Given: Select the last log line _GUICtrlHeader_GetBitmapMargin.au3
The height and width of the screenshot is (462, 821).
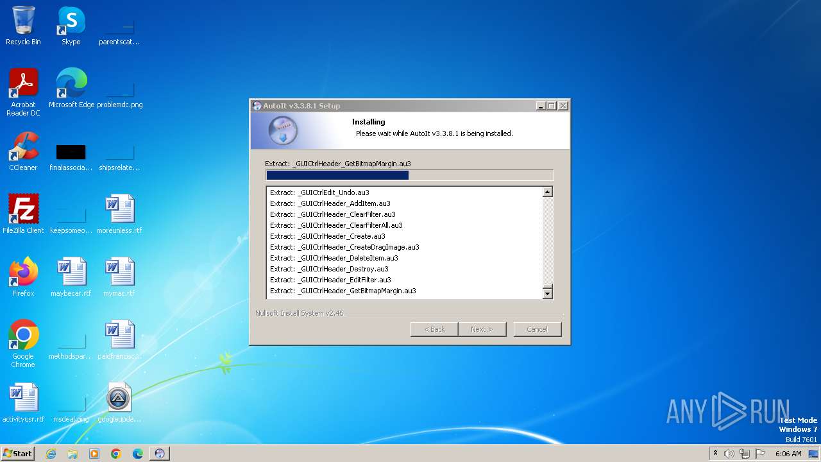Looking at the screenshot, I should (343, 291).
